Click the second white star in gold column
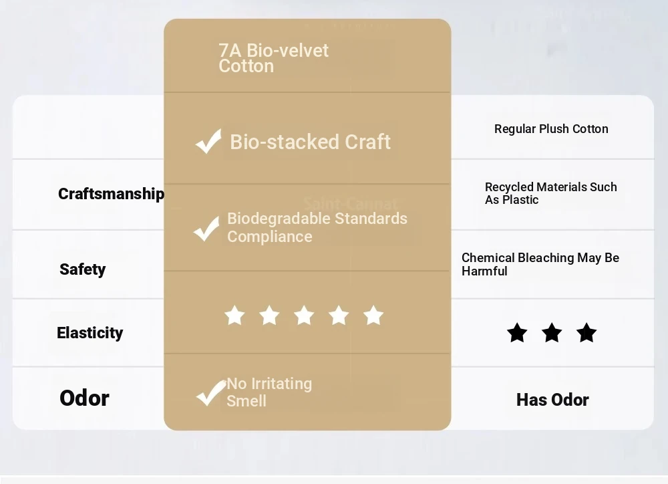The image size is (668, 484). (x=269, y=316)
